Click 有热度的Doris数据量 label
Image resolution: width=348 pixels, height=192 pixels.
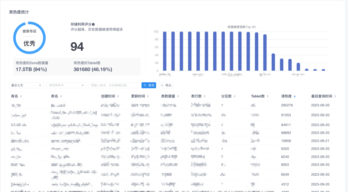click(x=32, y=63)
